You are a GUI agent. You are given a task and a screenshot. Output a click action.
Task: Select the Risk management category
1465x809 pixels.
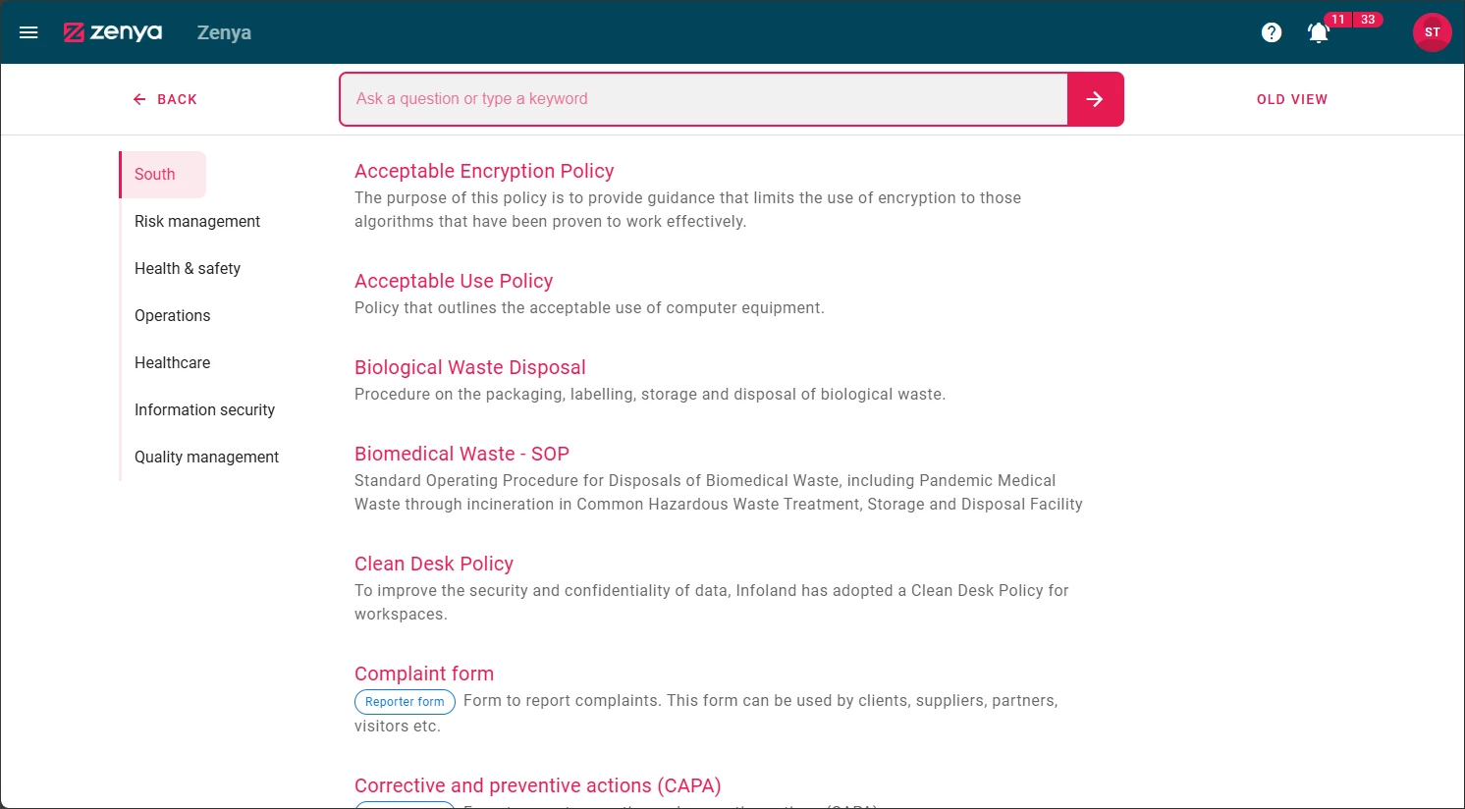pos(197,222)
